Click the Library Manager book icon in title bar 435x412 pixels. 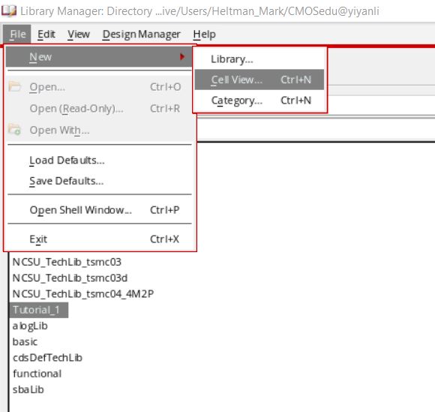point(9,11)
